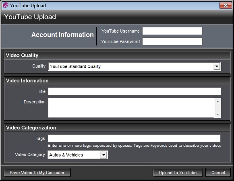Close the YouTube Upload dialog

(x=226, y=6)
